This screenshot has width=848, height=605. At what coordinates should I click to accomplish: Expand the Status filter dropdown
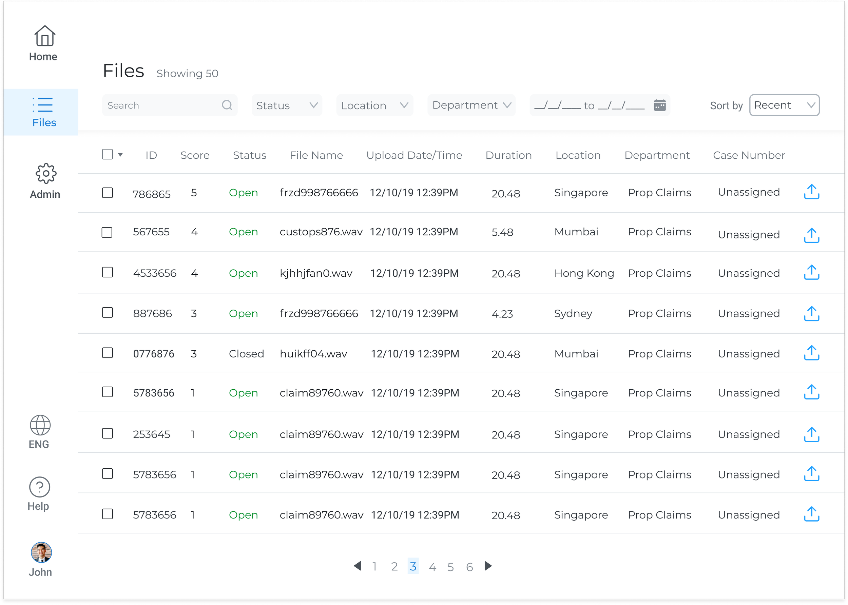click(287, 105)
